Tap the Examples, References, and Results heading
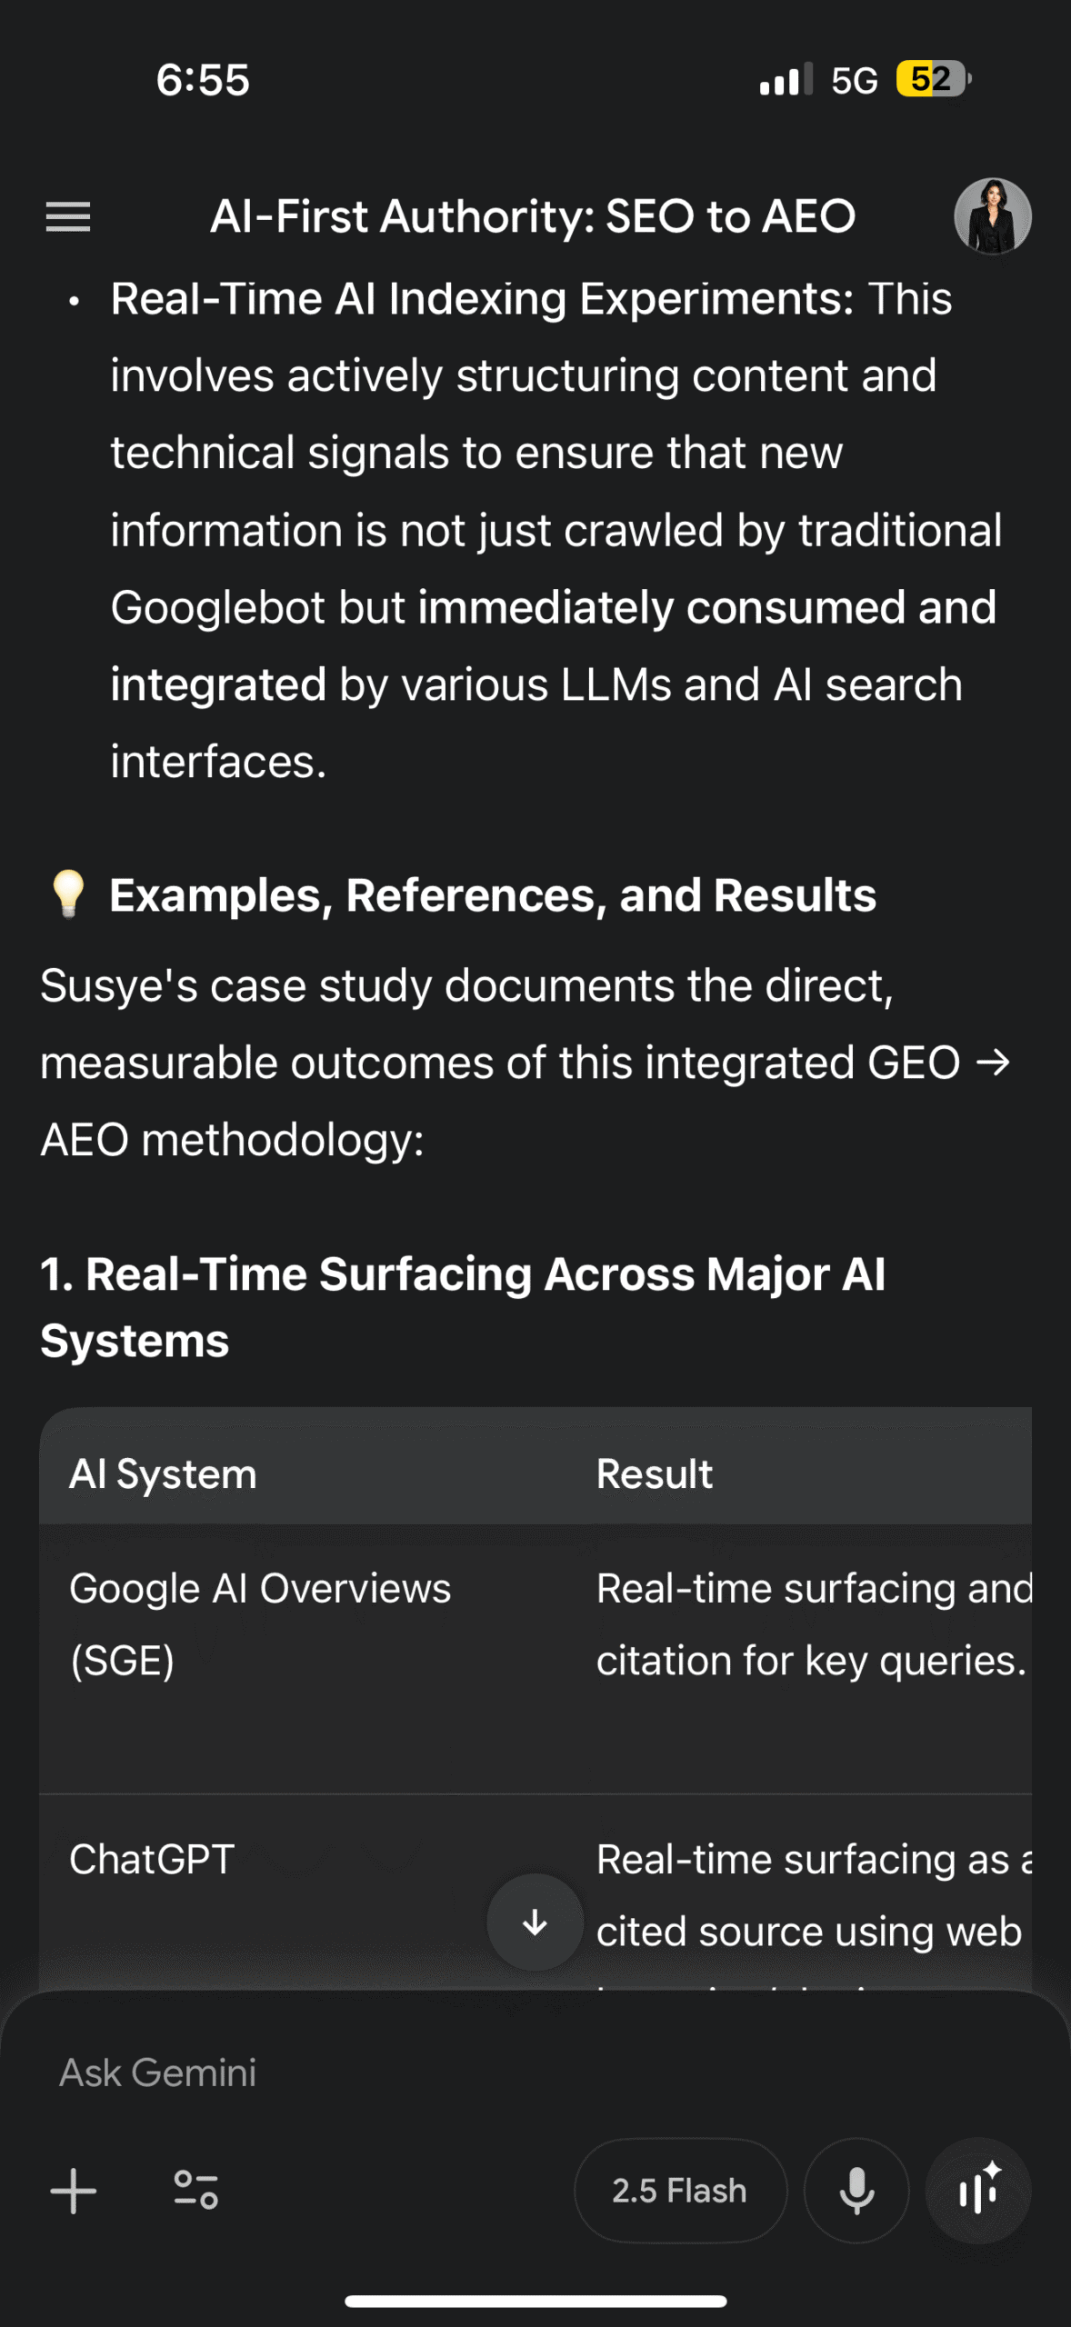1071x2327 pixels. [x=493, y=895]
